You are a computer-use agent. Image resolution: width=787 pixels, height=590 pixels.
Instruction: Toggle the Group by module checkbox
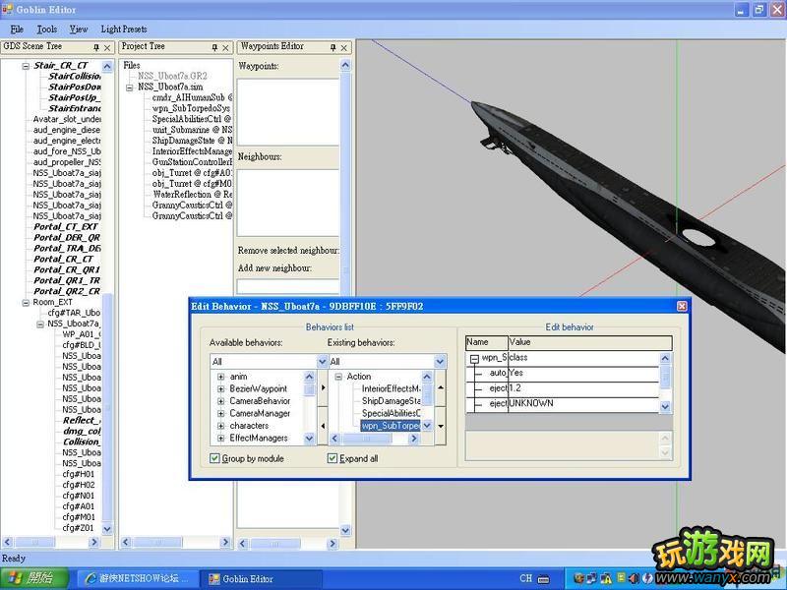tap(215, 459)
